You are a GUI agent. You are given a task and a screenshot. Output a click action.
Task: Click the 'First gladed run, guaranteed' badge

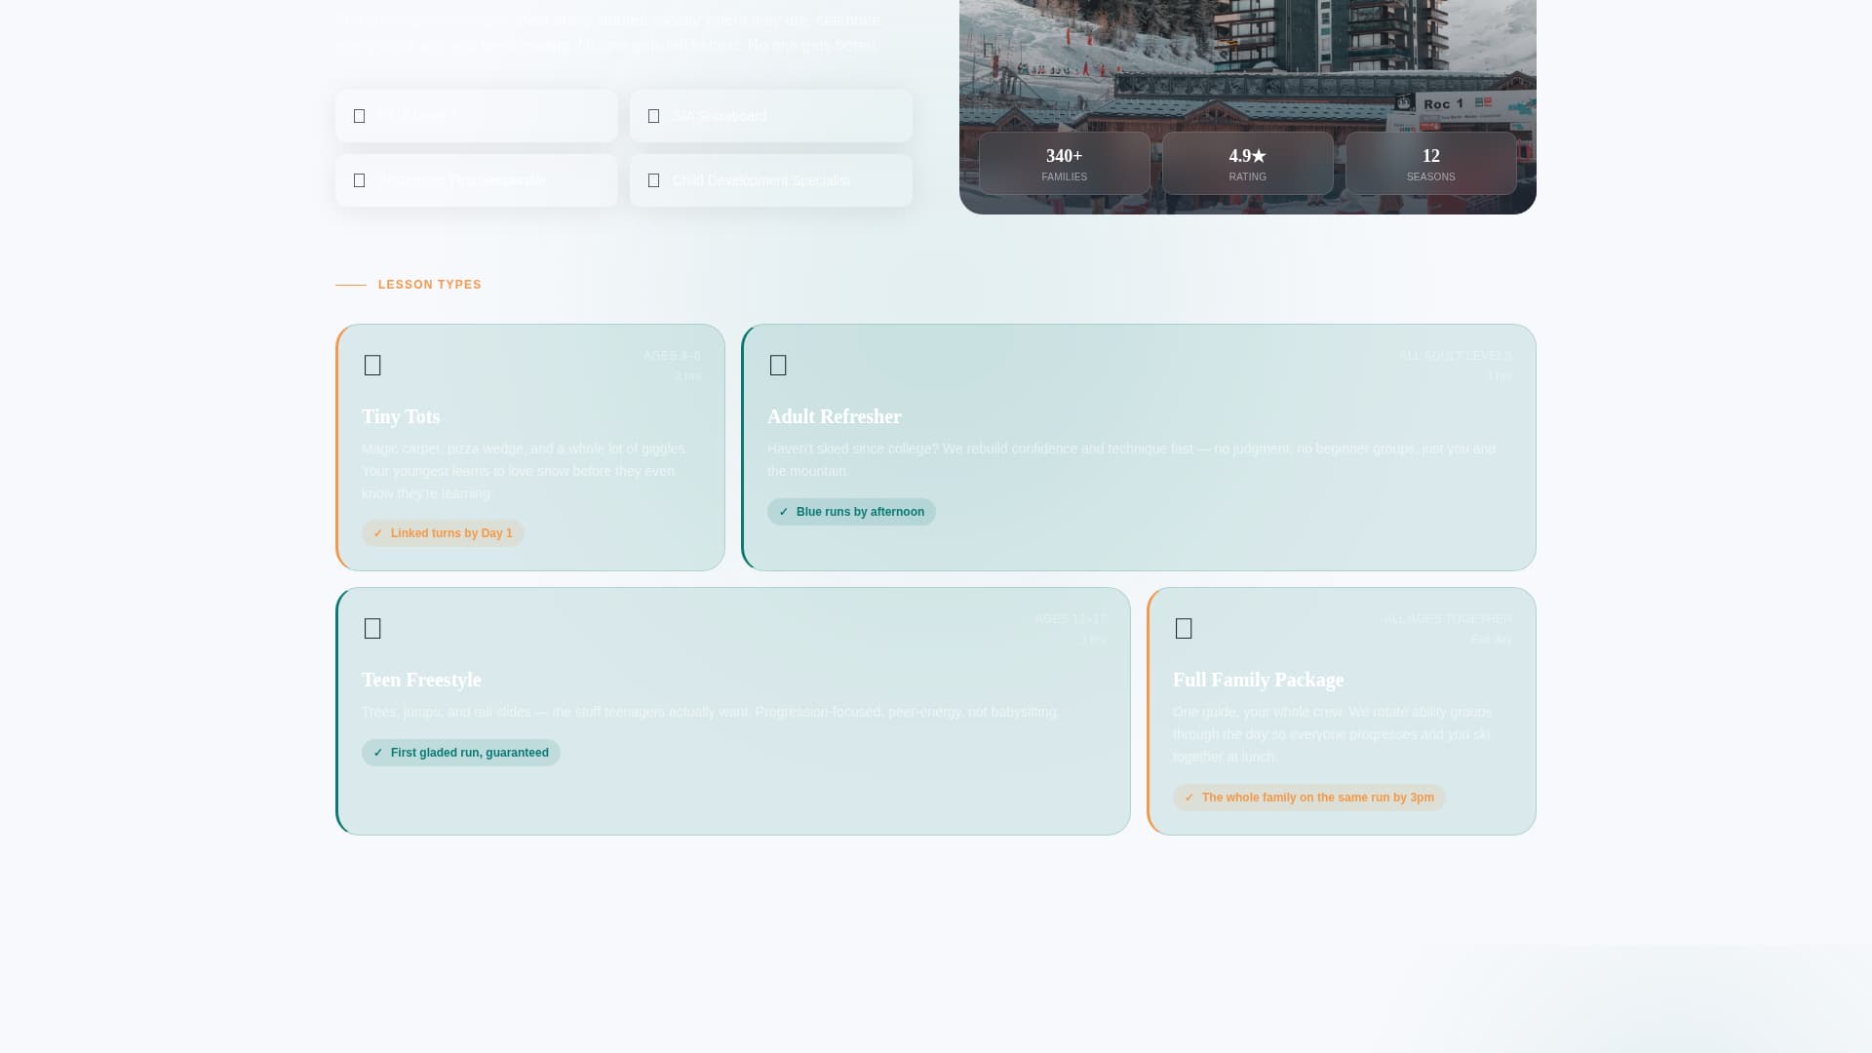(460, 752)
